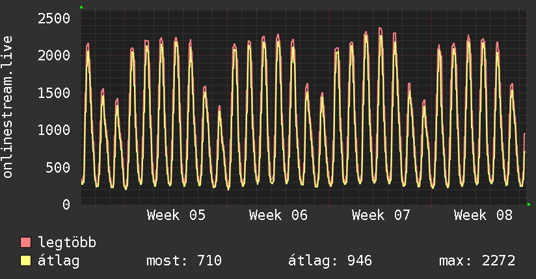Click the 'átlag: 946' average value
Viewport: 536px width, 279px height.
(x=330, y=261)
